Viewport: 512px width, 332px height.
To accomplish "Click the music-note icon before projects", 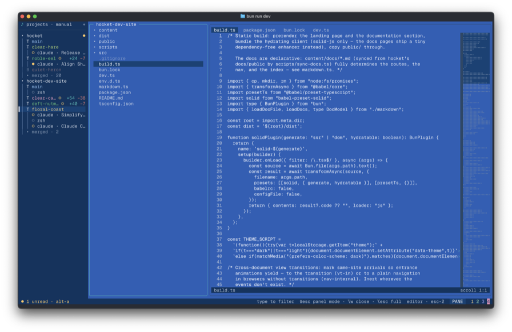I will tap(22, 25).
